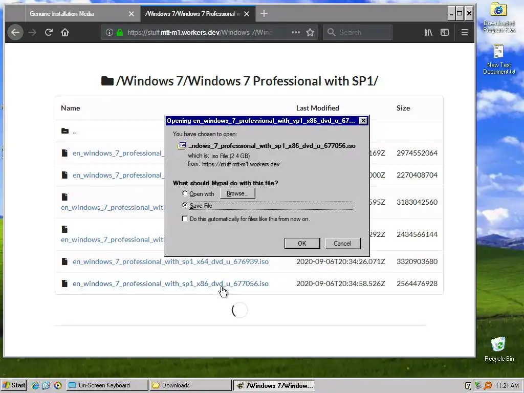
Task: Switch to Downloads folder taskbar item
Action: coord(190,385)
